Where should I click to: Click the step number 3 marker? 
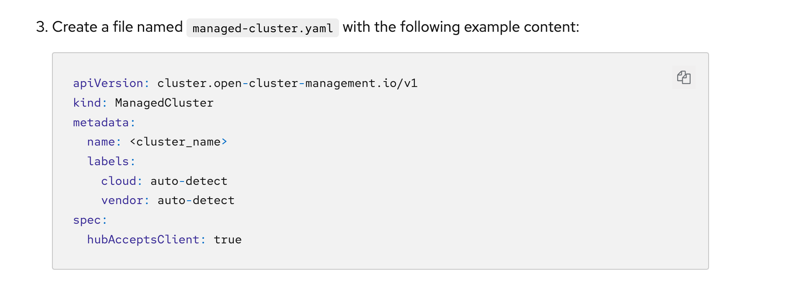click(x=41, y=27)
